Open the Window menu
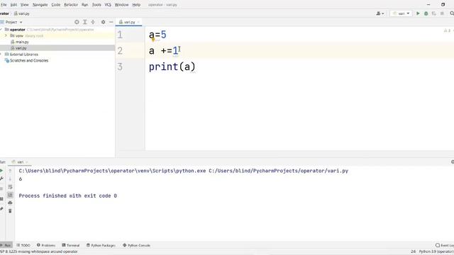This screenshot has width=454, height=255. pyautogui.click(x=121, y=5)
